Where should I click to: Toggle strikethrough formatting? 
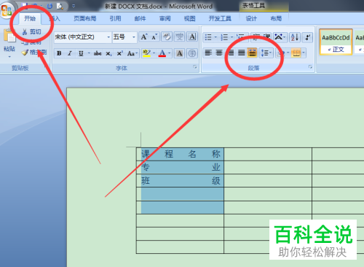point(98,53)
